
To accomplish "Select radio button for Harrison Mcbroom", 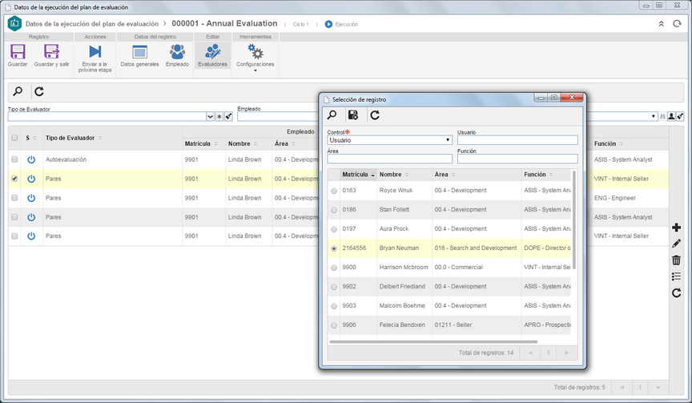I will 334,268.
